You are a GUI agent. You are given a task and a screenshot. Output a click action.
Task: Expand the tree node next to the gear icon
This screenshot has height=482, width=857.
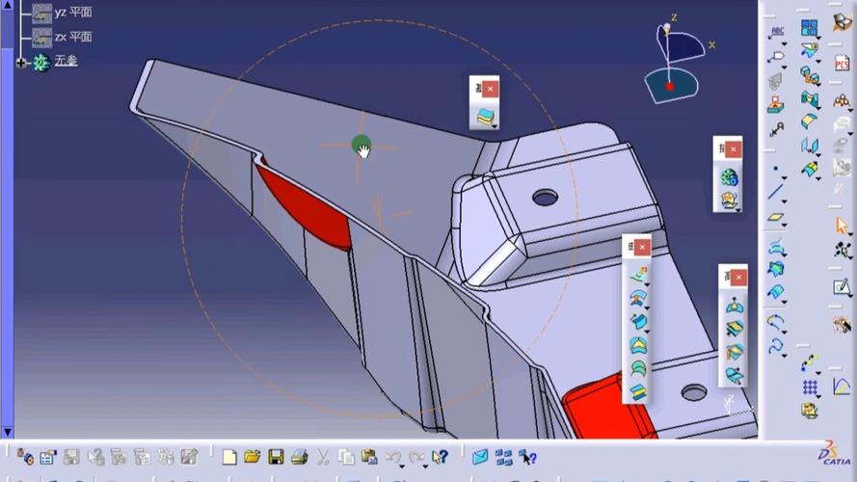point(21,63)
